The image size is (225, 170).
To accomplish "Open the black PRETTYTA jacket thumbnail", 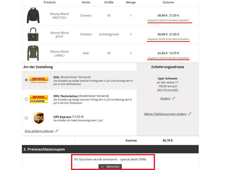I will pyautogui.click(x=33, y=15).
